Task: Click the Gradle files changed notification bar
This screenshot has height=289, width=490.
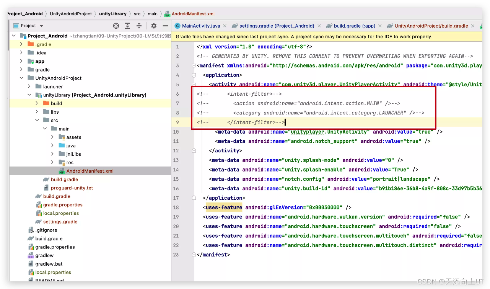Action: pos(327,37)
